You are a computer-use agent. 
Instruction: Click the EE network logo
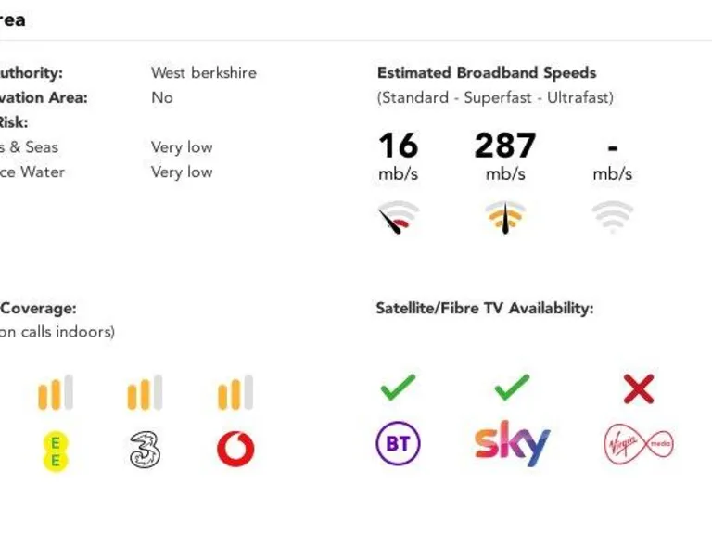pos(56,450)
